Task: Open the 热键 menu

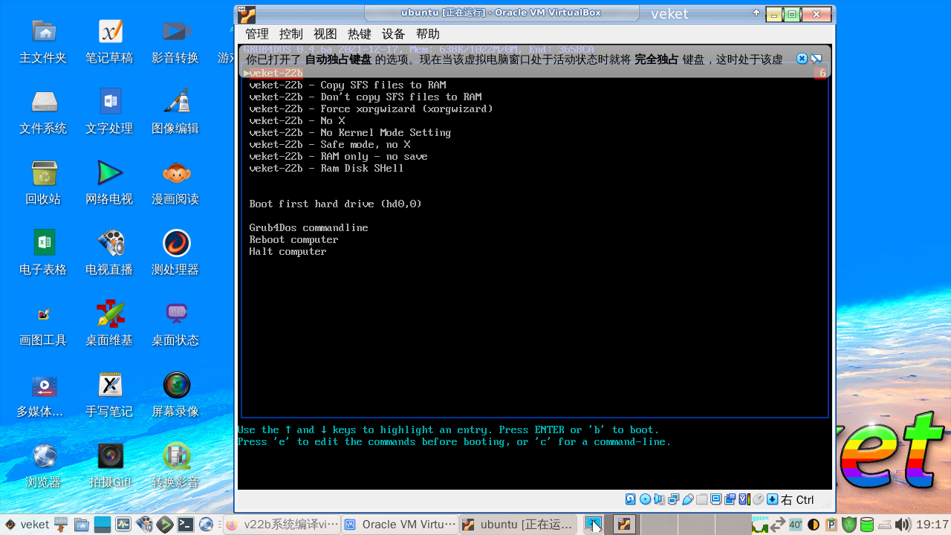Action: tap(360, 34)
